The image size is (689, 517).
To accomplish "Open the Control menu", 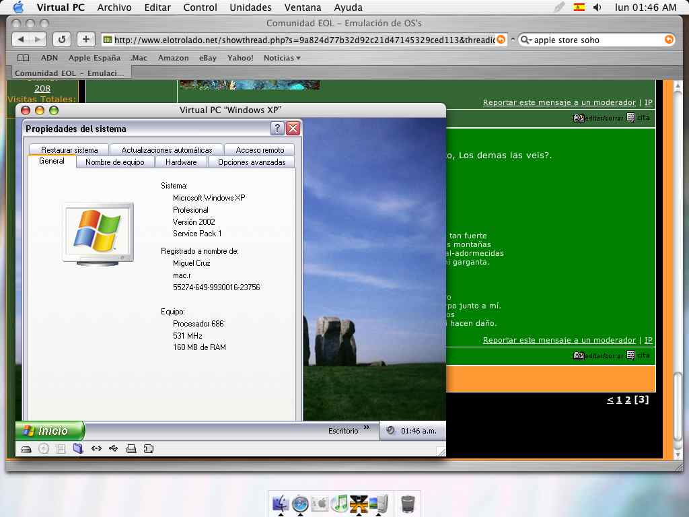I will pos(200,7).
